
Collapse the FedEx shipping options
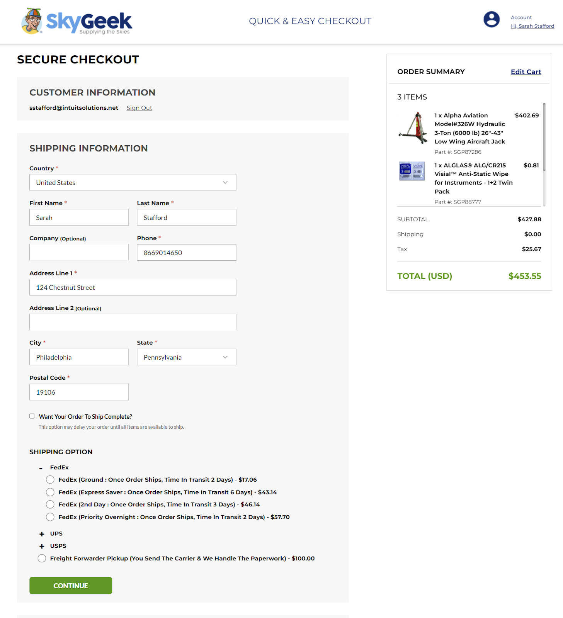(x=41, y=468)
